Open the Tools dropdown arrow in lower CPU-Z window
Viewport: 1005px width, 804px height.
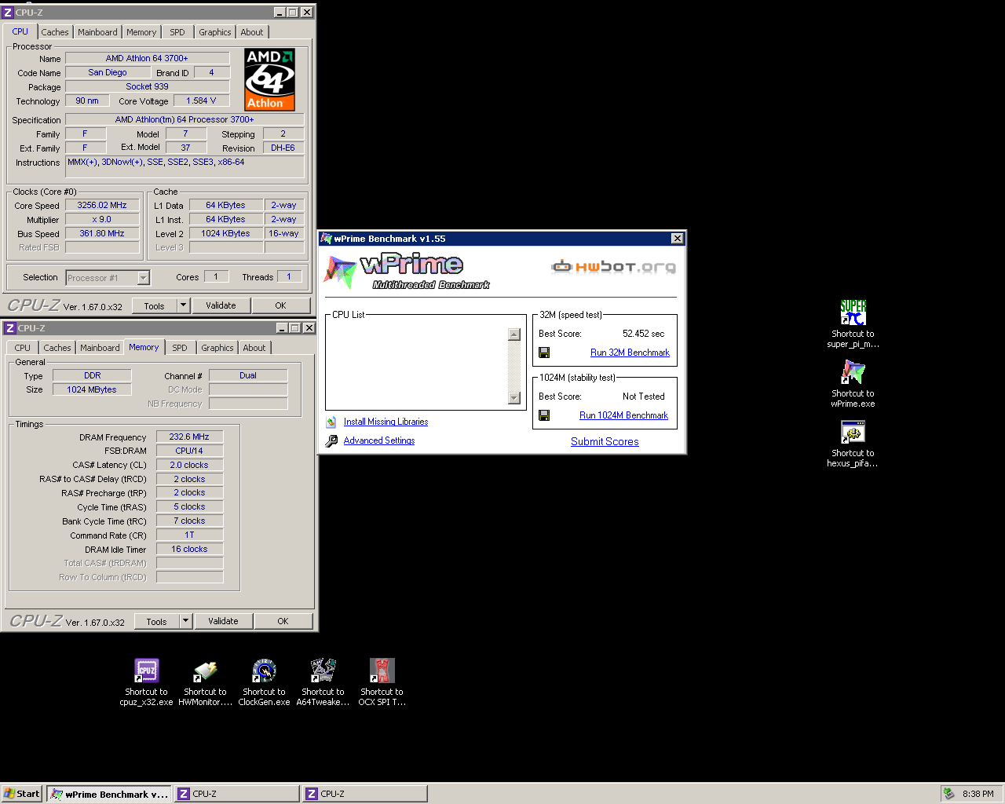pos(186,621)
